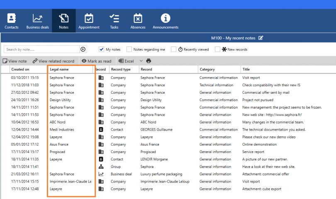Click the company icon in the Progiscad row
This screenshot has height=199, width=336.
pyautogui.click(x=101, y=152)
